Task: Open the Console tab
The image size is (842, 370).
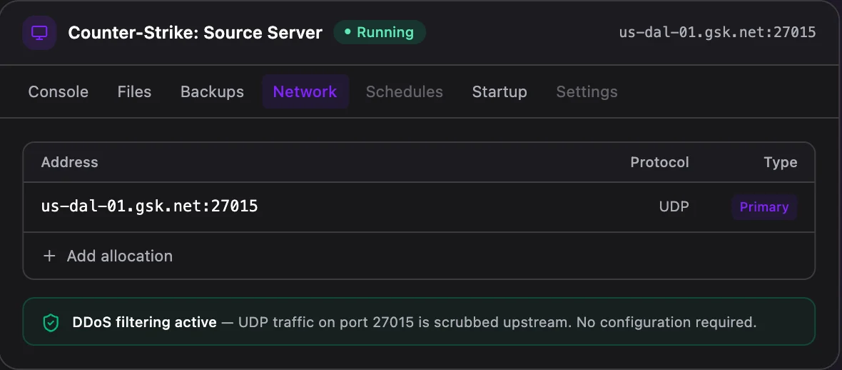Action: [x=58, y=92]
